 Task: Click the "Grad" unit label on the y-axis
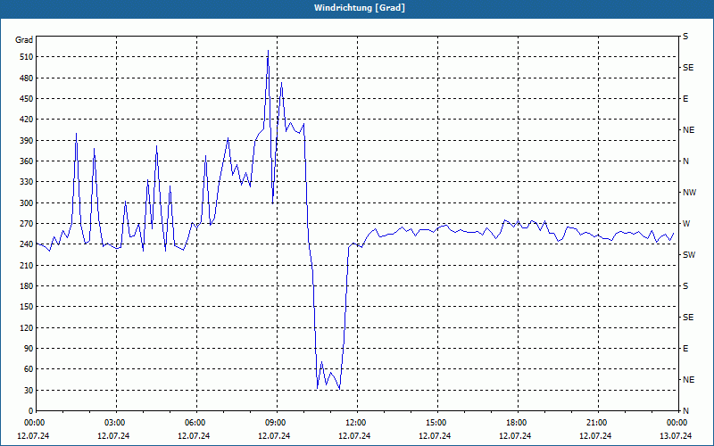coord(24,40)
